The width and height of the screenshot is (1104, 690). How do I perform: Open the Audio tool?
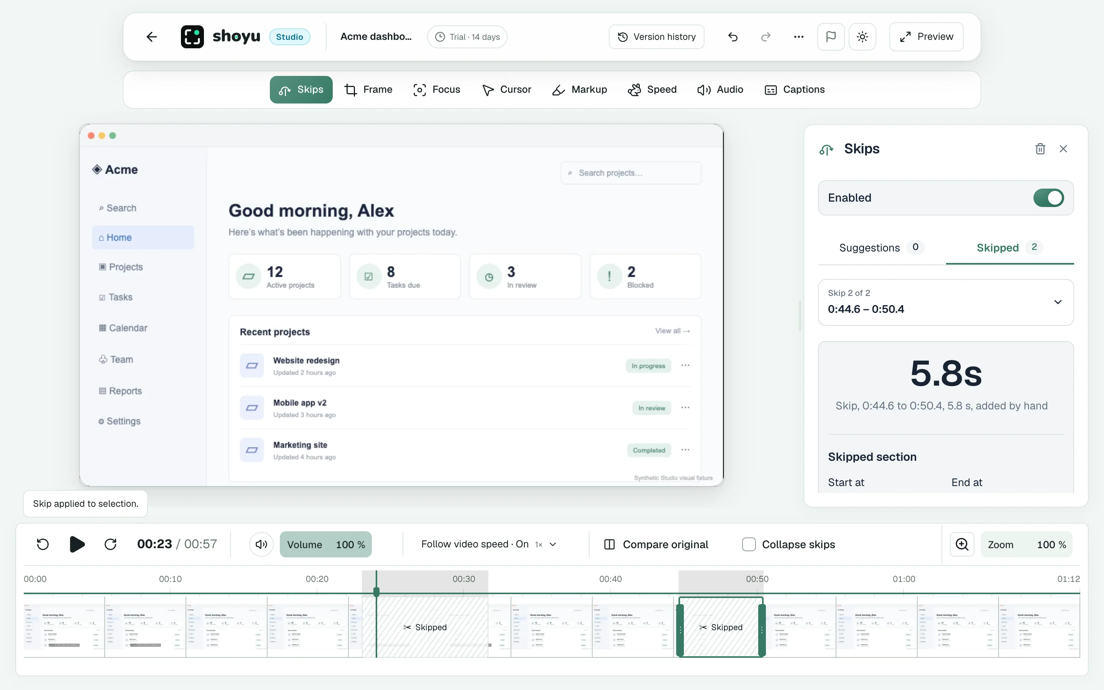(720, 89)
